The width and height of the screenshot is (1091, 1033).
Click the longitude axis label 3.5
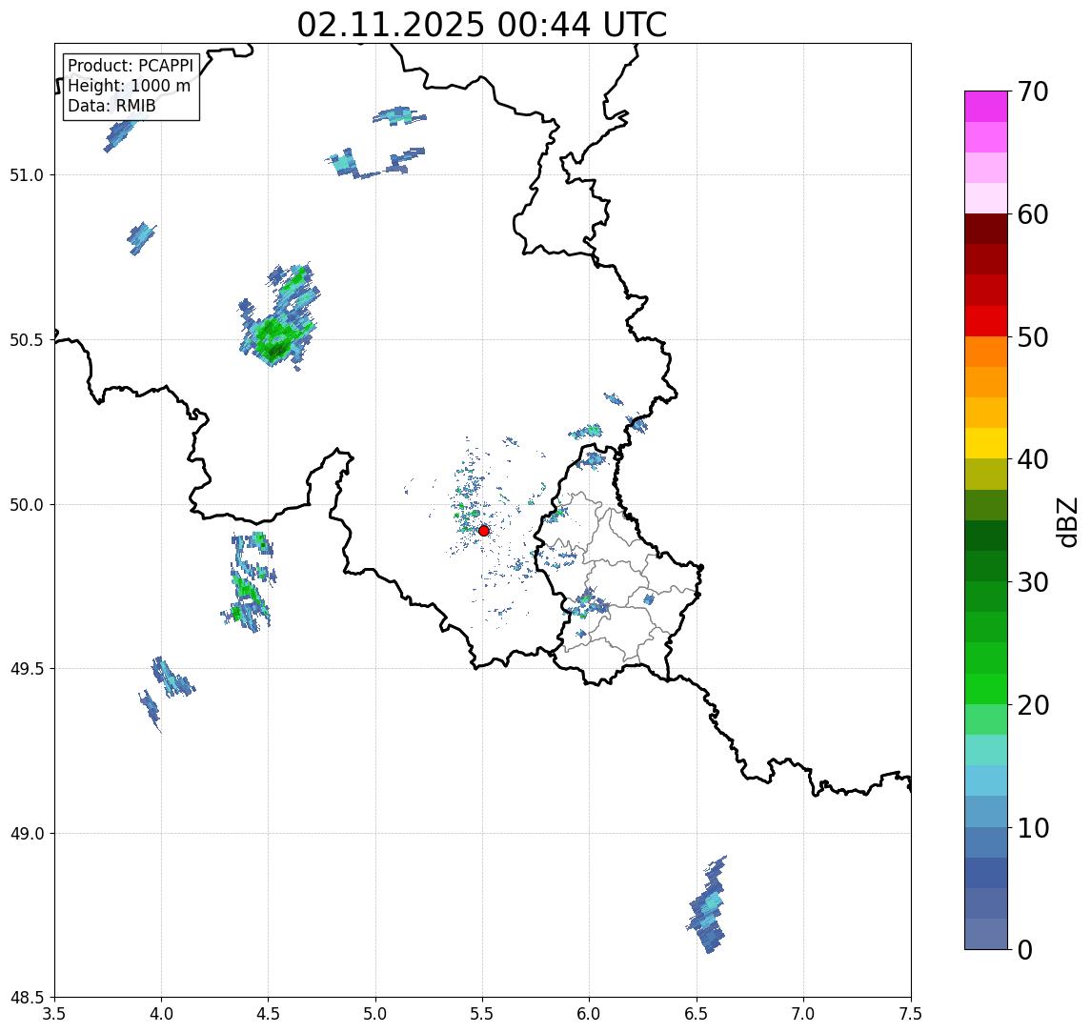[x=54, y=1014]
